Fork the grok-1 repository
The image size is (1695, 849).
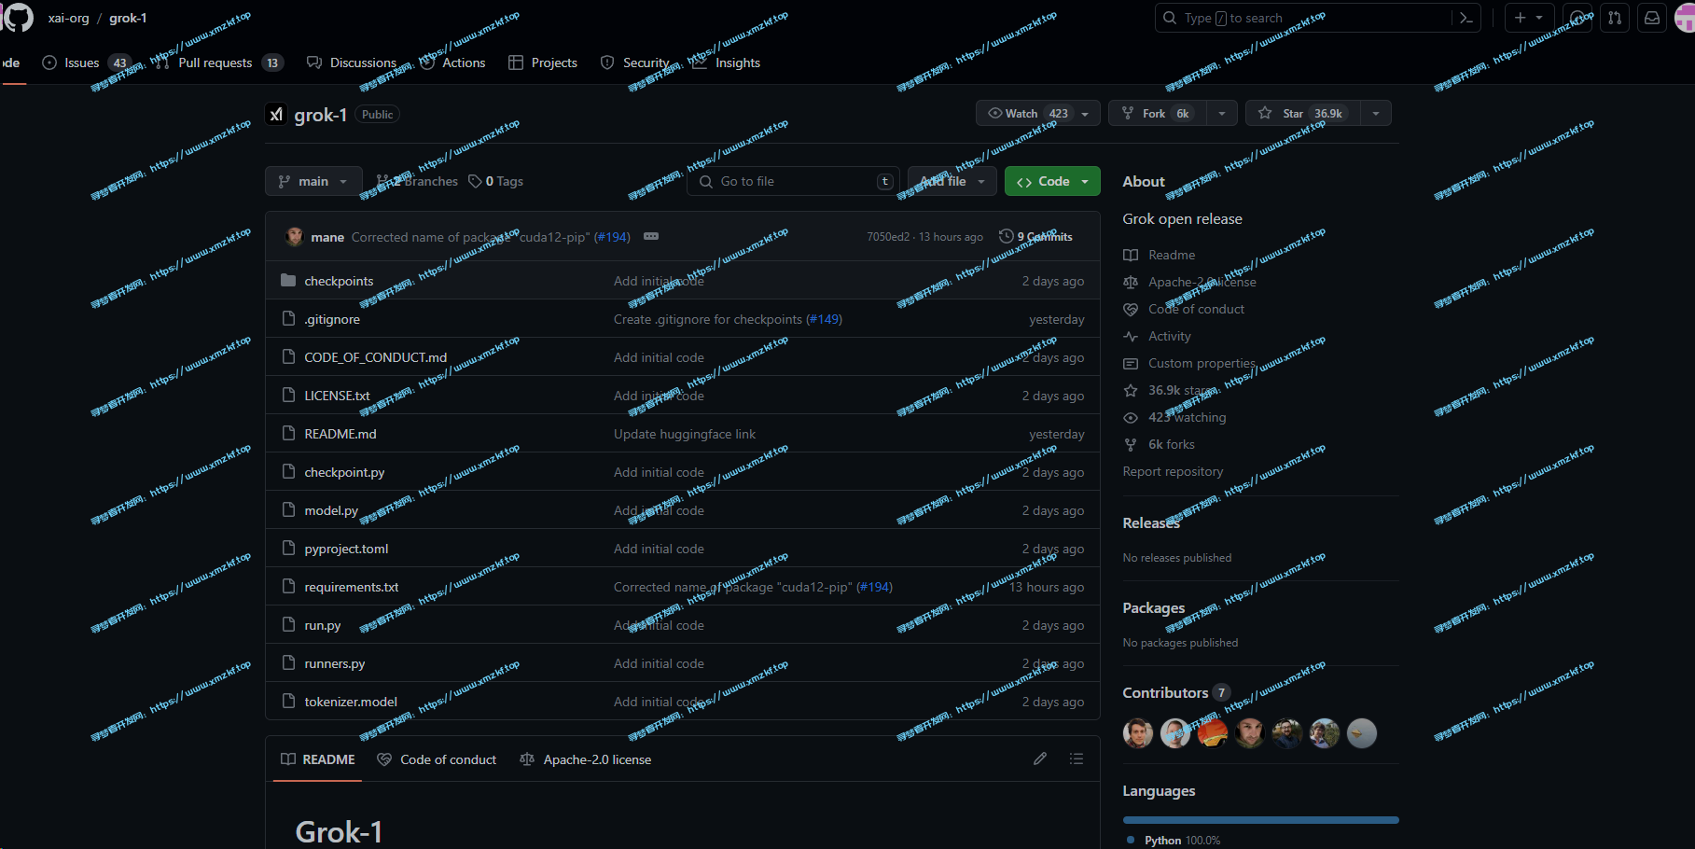1157,113
